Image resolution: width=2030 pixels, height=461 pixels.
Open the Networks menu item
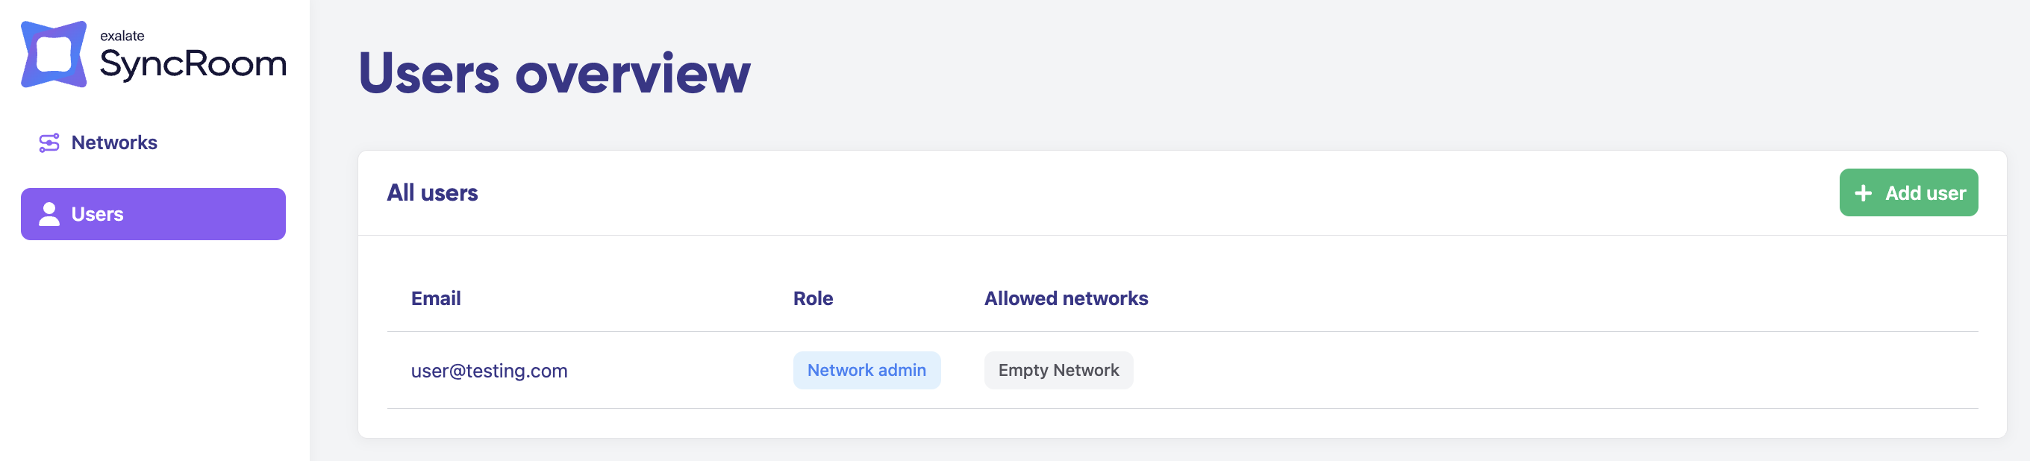point(114,142)
